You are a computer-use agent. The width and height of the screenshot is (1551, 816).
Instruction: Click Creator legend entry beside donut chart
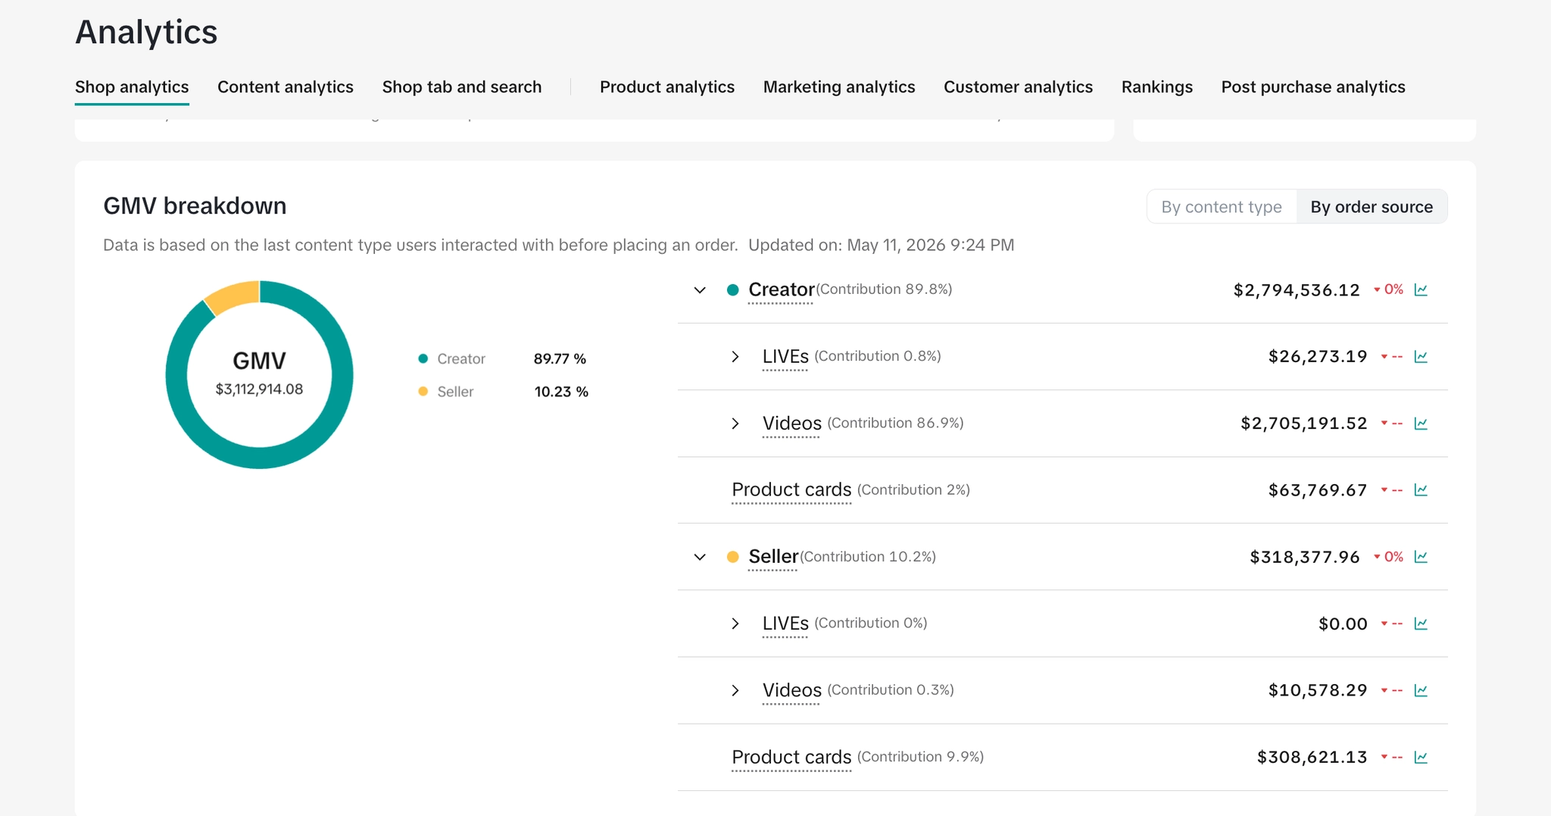coord(452,358)
